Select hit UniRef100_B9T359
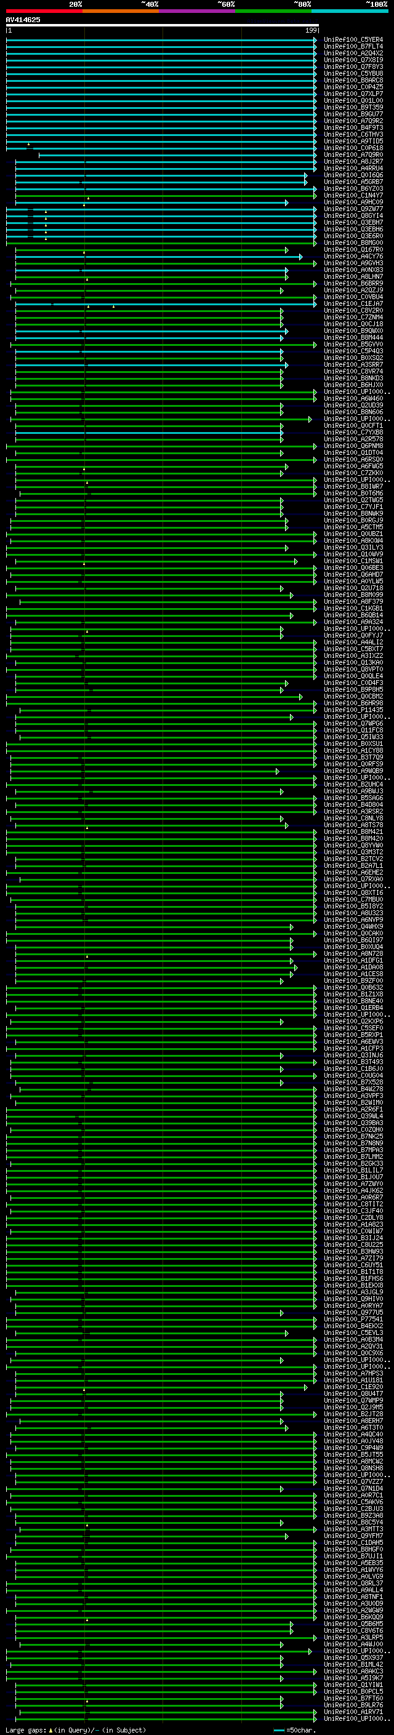 pos(353,107)
